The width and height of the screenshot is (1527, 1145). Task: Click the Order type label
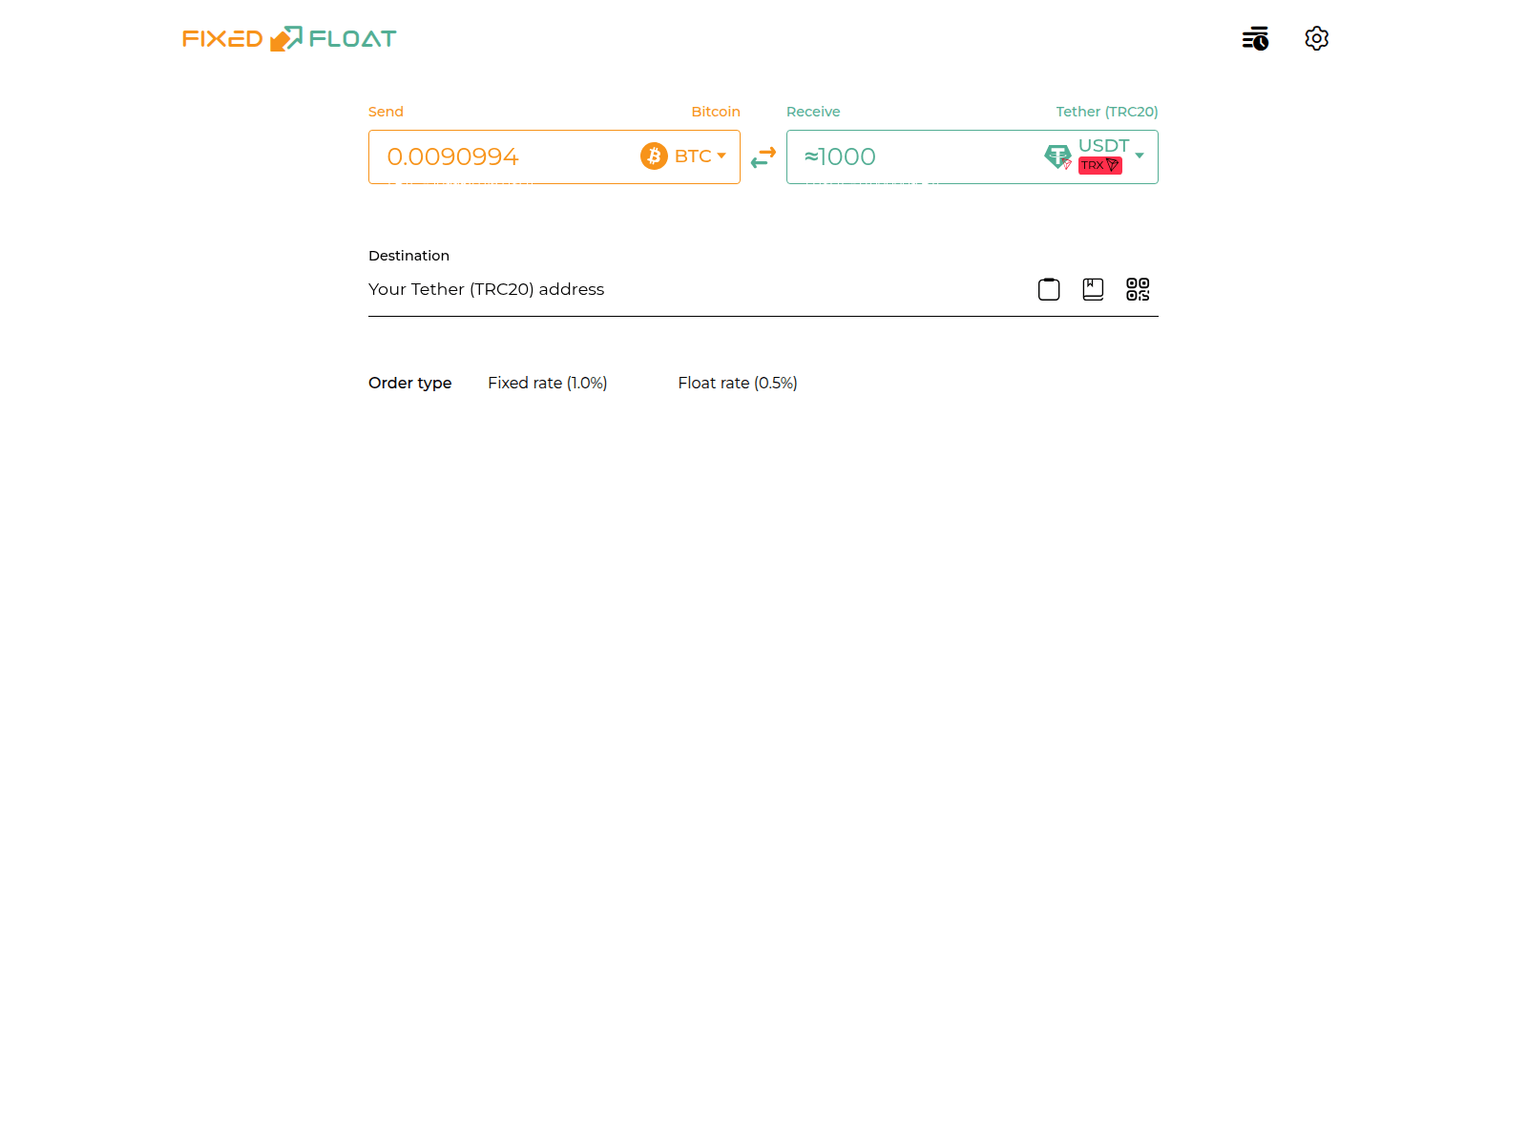point(410,383)
